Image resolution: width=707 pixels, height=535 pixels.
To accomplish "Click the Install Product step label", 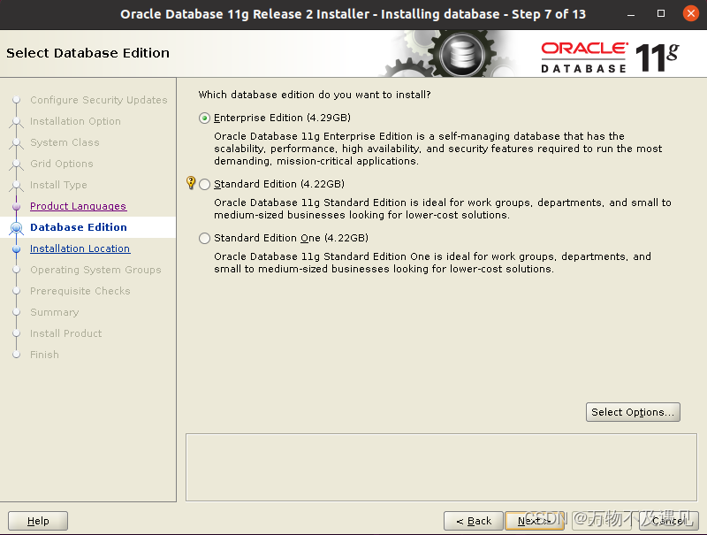I will point(65,333).
